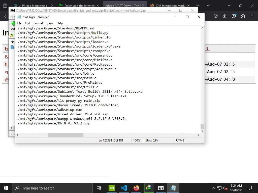Click the Thunderbird Setup 128.3.1esr.exe line
This screenshot has width=258, height=193.
tap(72, 96)
